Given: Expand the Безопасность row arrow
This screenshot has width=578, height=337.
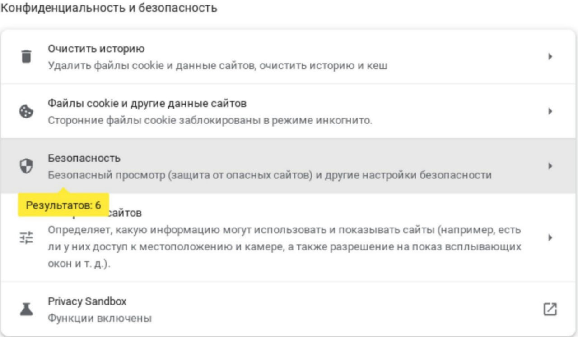Looking at the screenshot, I should [x=550, y=166].
